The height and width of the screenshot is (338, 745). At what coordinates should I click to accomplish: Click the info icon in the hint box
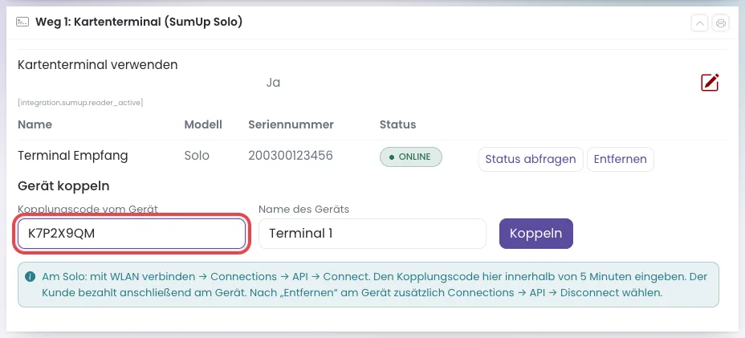30,277
